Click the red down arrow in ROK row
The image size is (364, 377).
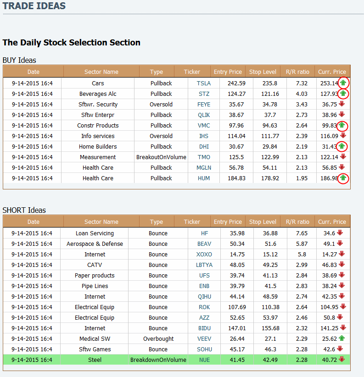[343, 307]
